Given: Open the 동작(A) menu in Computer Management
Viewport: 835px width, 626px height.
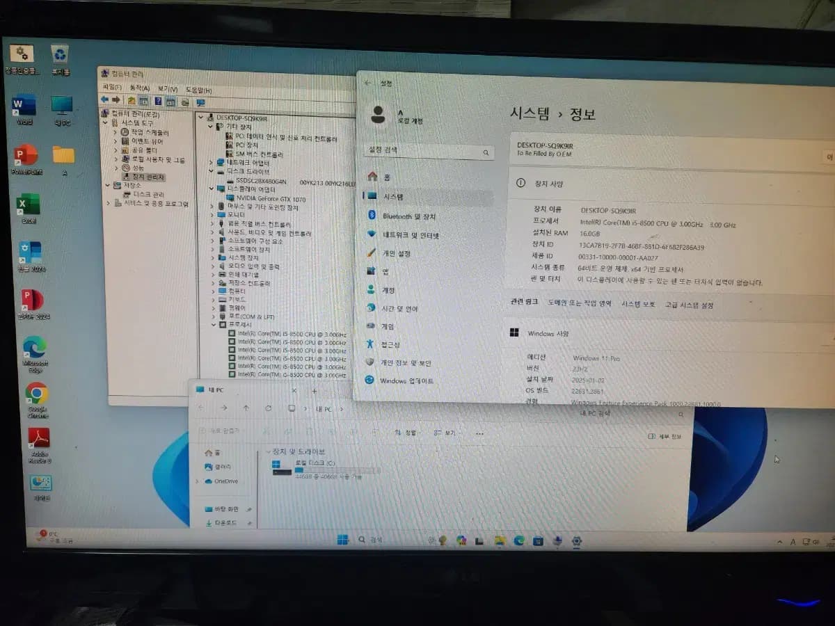Looking at the screenshot, I should click(x=140, y=88).
